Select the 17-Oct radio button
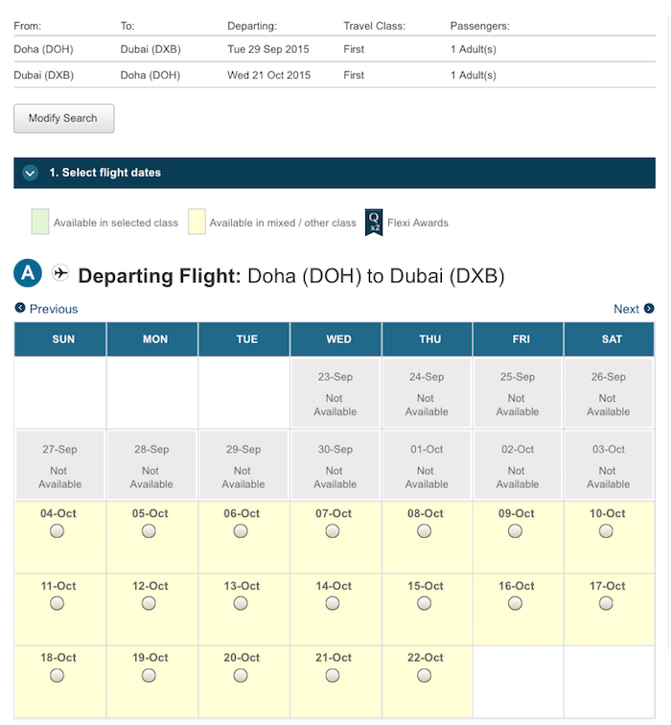This screenshot has width=671, height=725. (x=606, y=603)
